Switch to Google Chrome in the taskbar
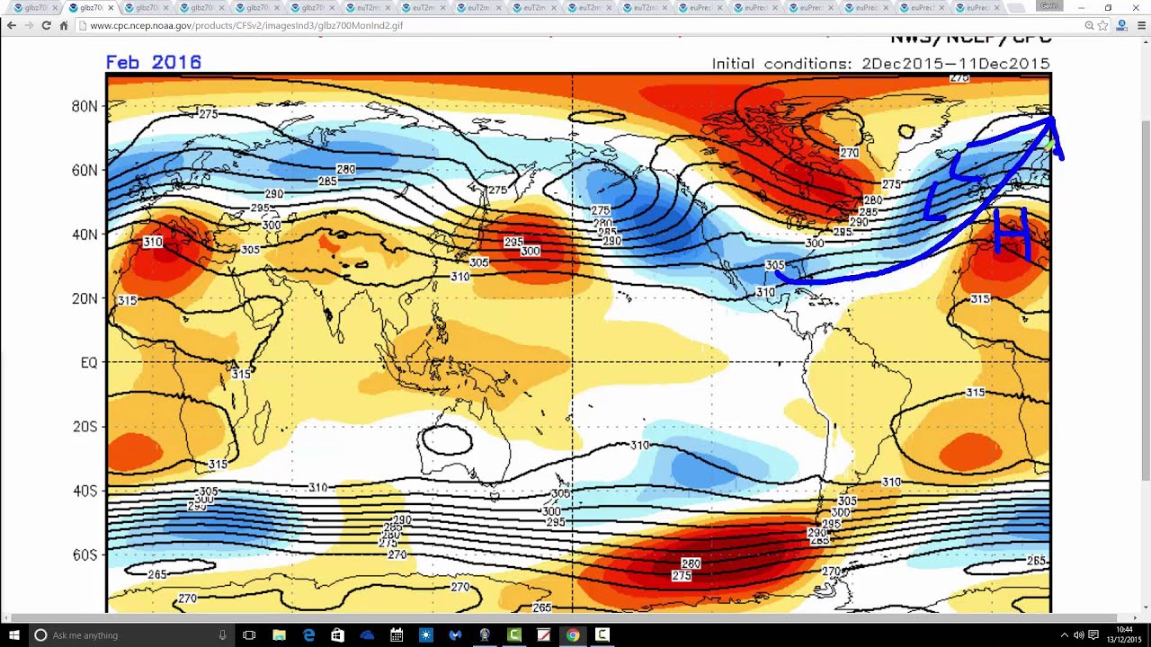The image size is (1151, 647). click(573, 635)
